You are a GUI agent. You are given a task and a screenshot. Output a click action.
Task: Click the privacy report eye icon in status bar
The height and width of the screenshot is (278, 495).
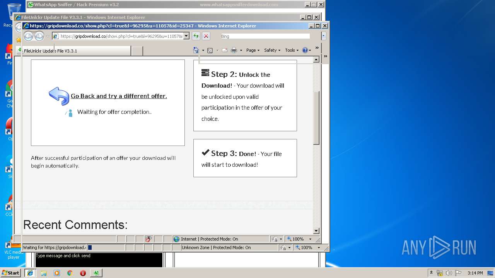149,239
